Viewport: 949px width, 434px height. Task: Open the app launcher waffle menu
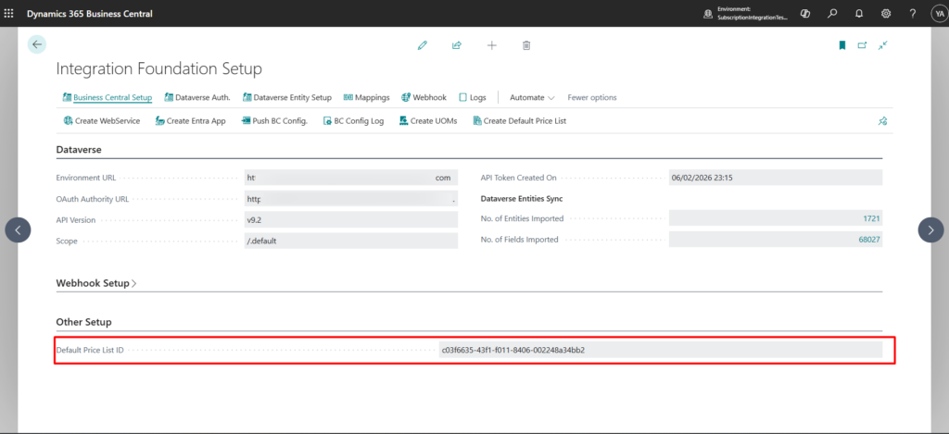[10, 14]
